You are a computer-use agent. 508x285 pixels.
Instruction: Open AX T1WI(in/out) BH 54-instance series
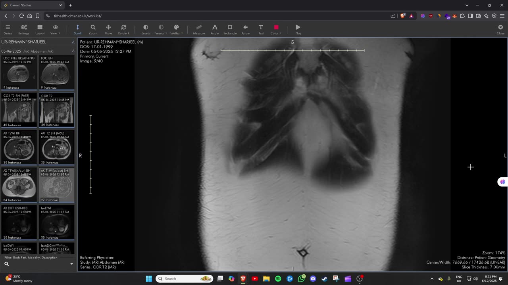pyautogui.click(x=19, y=185)
